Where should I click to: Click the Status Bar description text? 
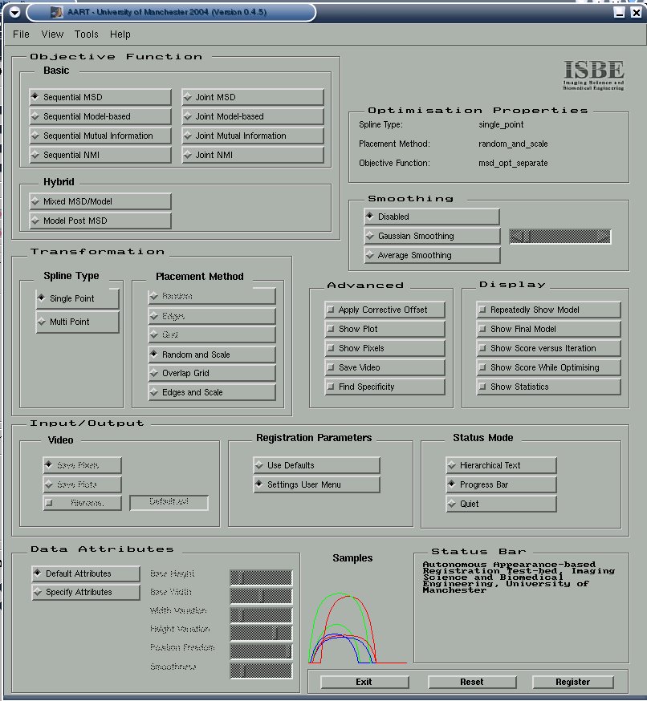[x=519, y=577]
